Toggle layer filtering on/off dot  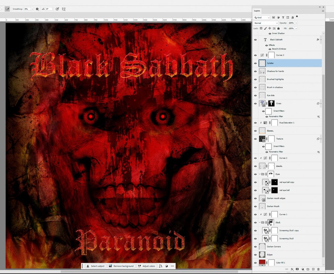click(297, 17)
